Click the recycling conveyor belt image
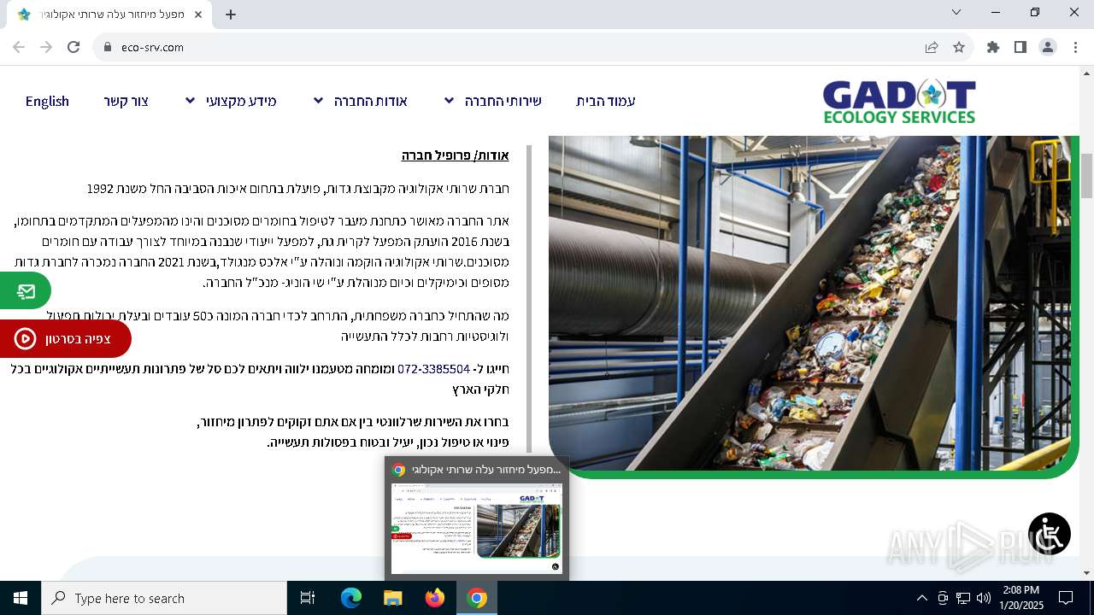Viewport: 1094px width, 615px height. [x=809, y=302]
